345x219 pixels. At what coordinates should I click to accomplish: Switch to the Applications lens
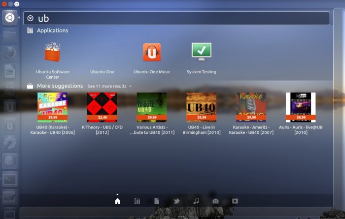(137, 201)
